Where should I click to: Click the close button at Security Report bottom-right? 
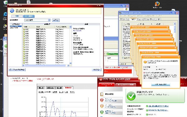click(x=97, y=70)
